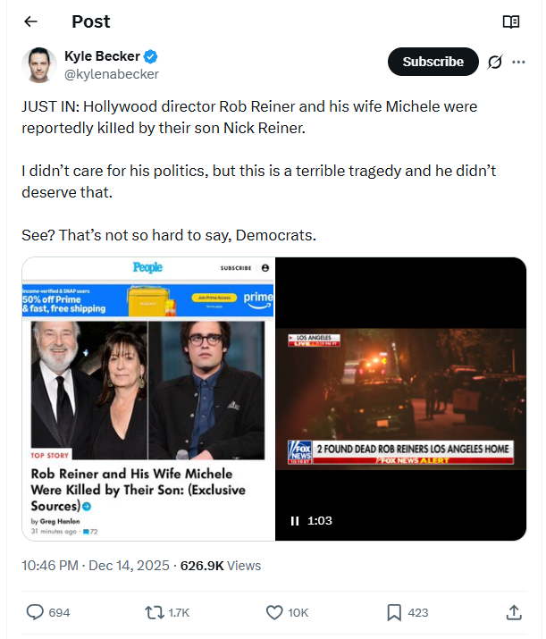Click Kyle Becker's blue verified badge
The height and width of the screenshot is (639, 546).
[x=153, y=56]
